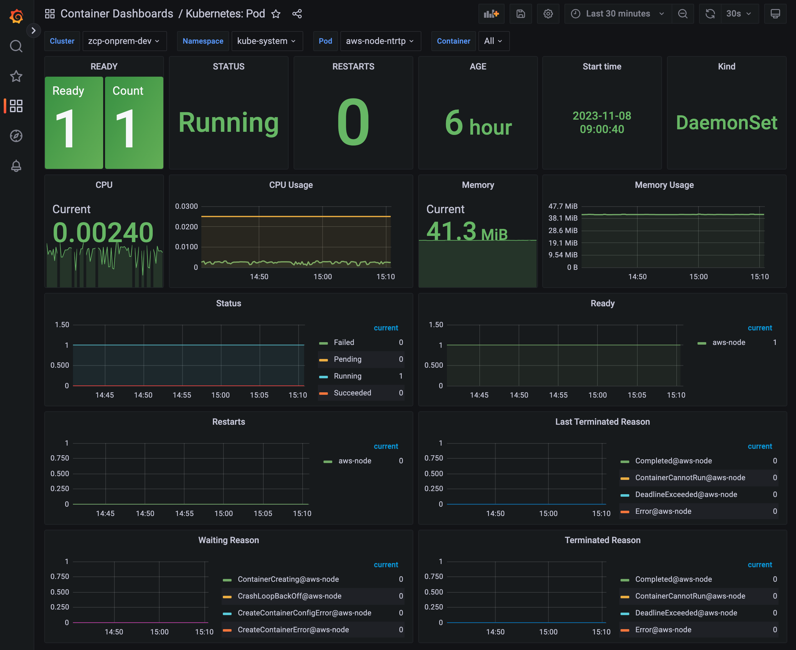Sort Ready legend by current column
This screenshot has height=650, width=796.
[760, 327]
